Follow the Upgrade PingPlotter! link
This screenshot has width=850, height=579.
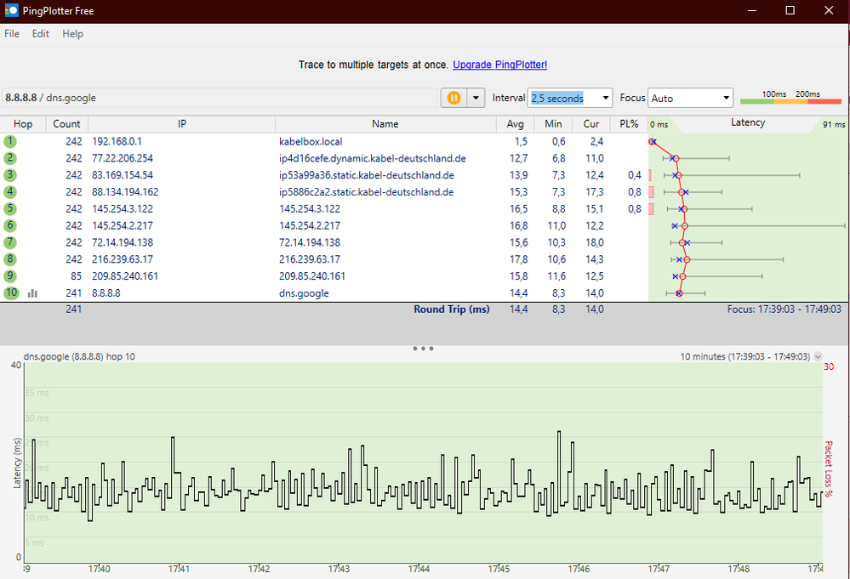click(499, 65)
